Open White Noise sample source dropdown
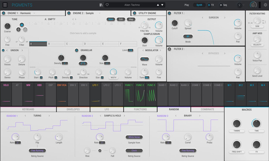The image size is (269, 161). (134, 137)
